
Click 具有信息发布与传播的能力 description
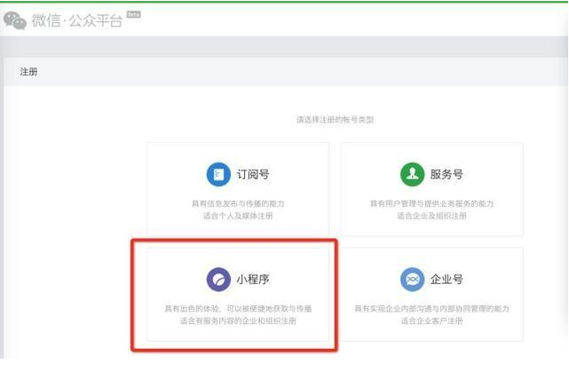[x=238, y=203]
